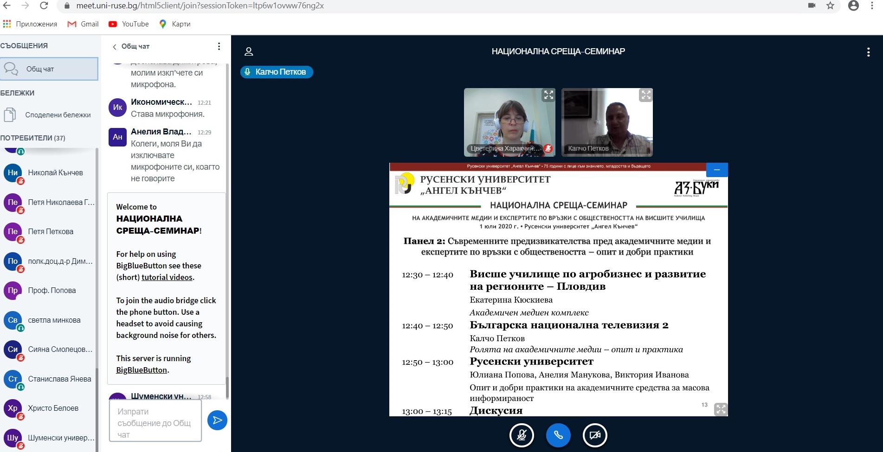The image size is (883, 452).
Task: Collapse the chat using the back chevron
Action: 115,47
